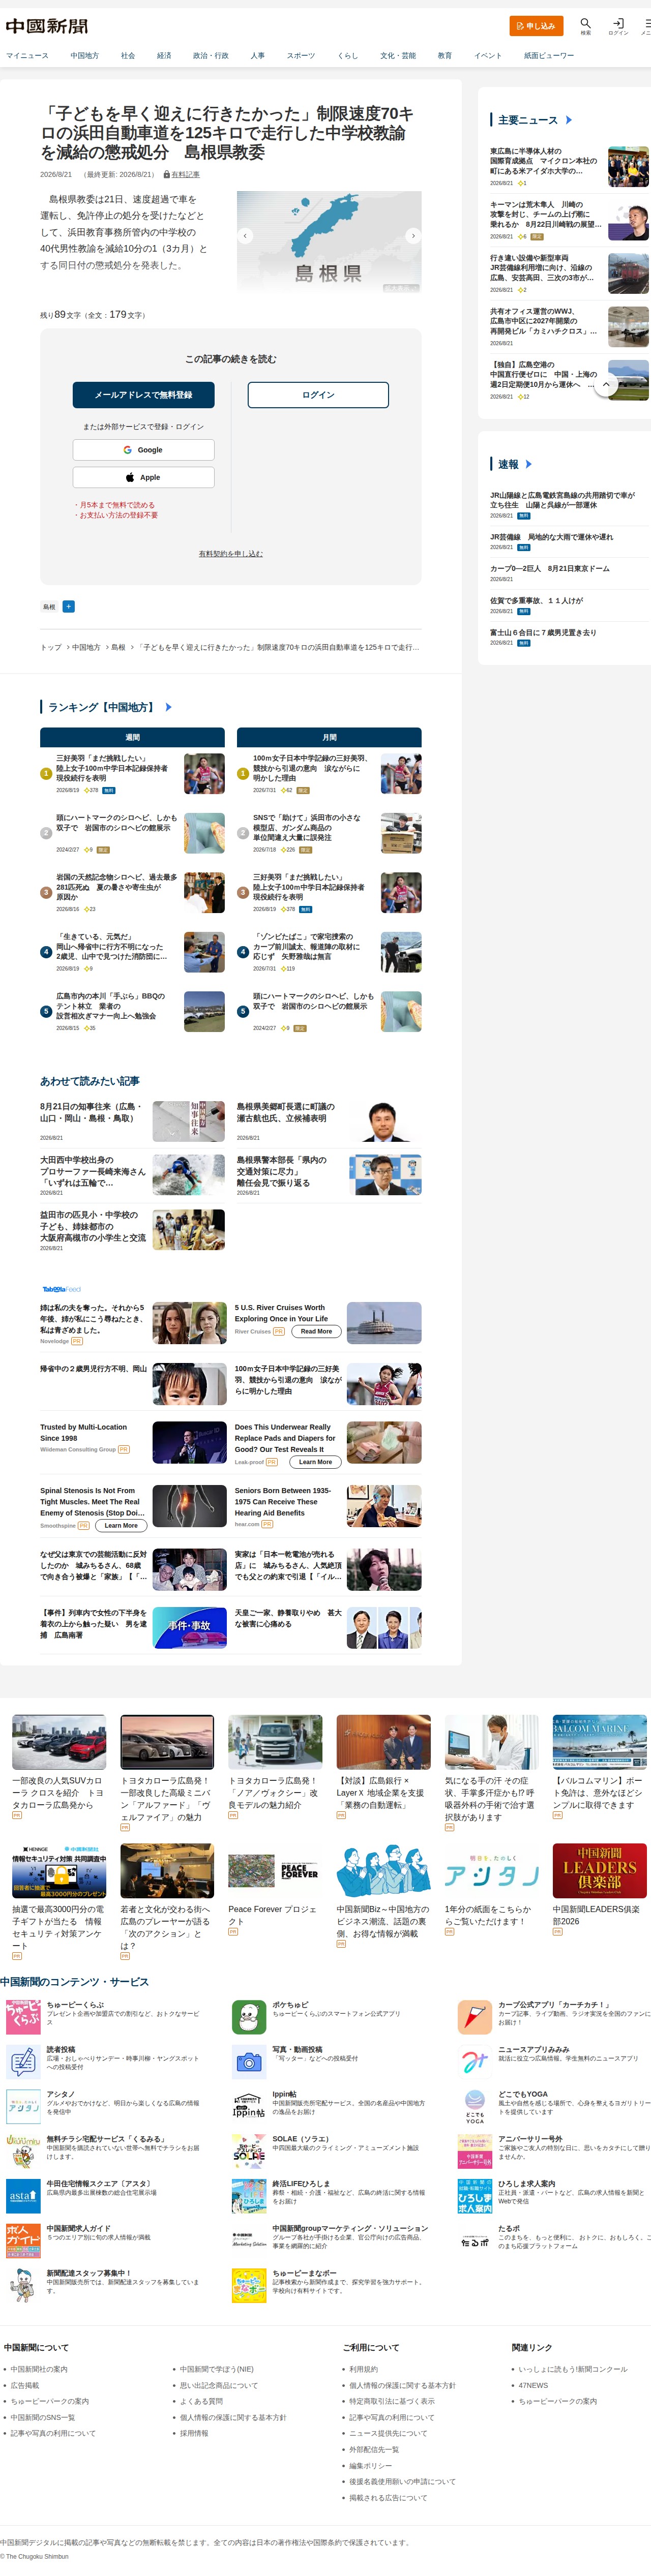Screen dimensions: 651x2576
Task: Click the plus icon next to 島根 tag
Action: pyautogui.click(x=68, y=606)
